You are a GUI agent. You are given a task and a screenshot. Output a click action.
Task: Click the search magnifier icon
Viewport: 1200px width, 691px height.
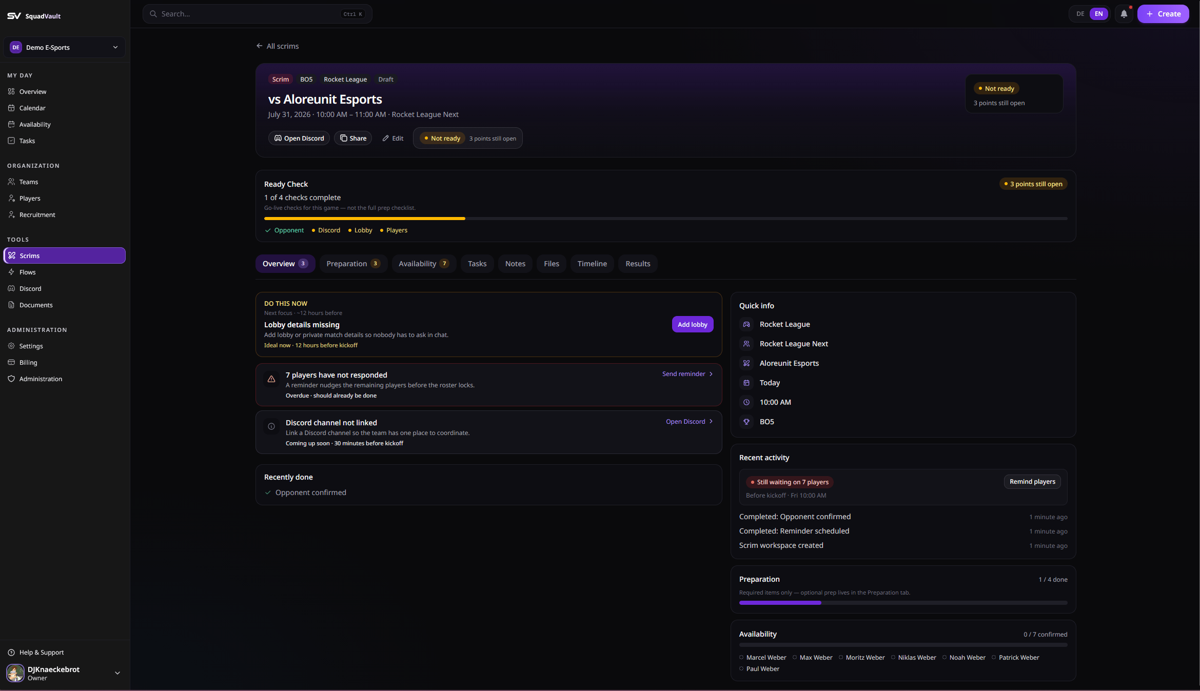(x=153, y=14)
